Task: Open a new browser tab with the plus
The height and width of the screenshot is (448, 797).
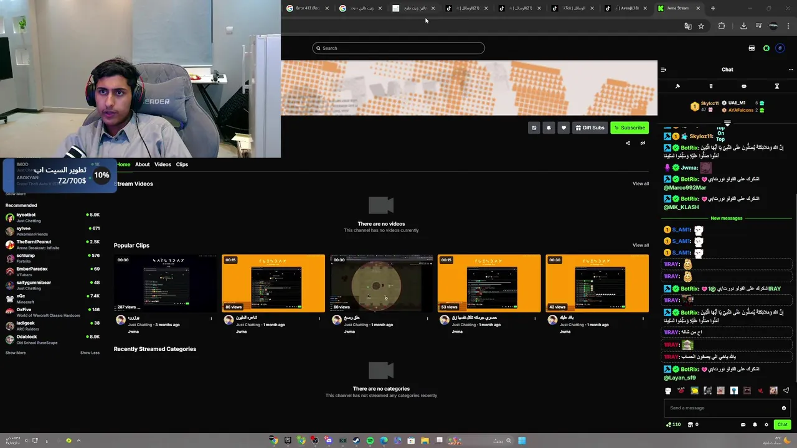Action: (713, 8)
